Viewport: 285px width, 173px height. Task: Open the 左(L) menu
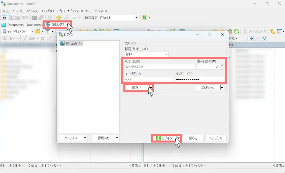[6, 11]
